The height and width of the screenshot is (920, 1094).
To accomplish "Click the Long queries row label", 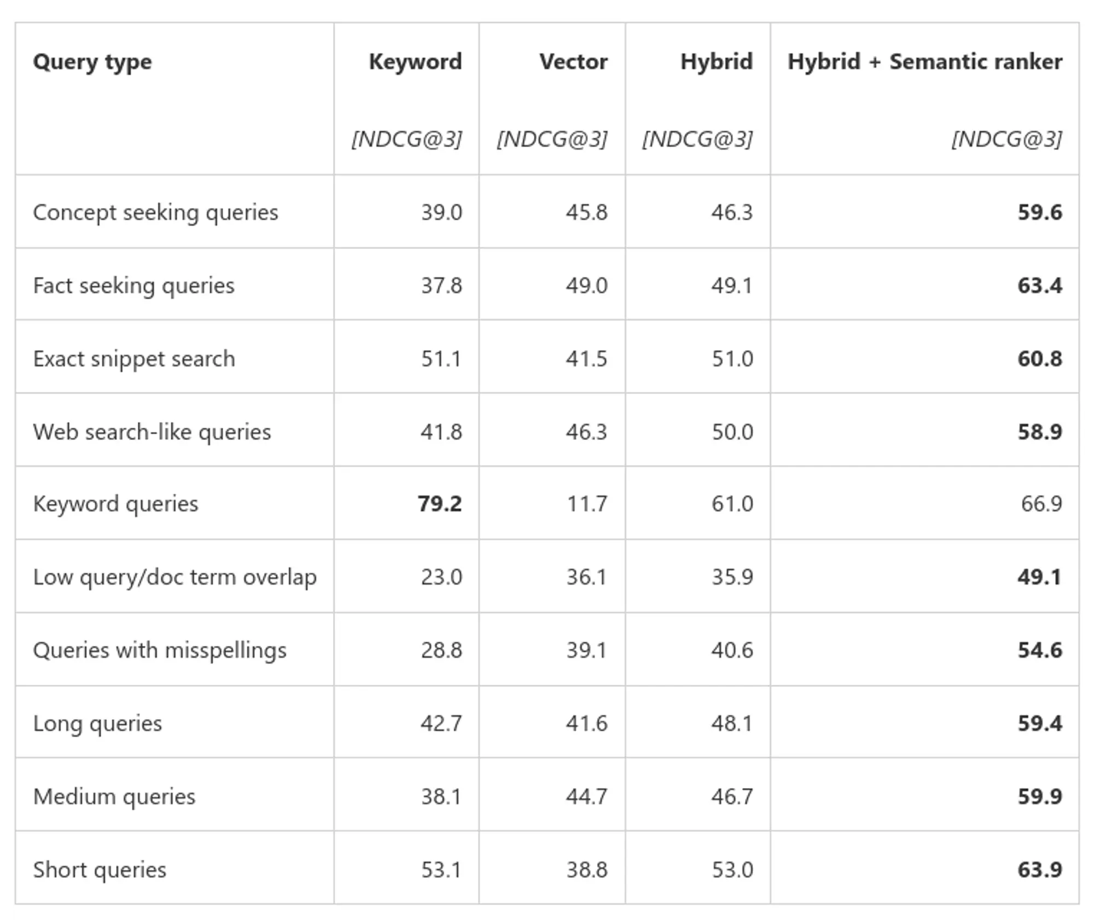I will coord(97,724).
